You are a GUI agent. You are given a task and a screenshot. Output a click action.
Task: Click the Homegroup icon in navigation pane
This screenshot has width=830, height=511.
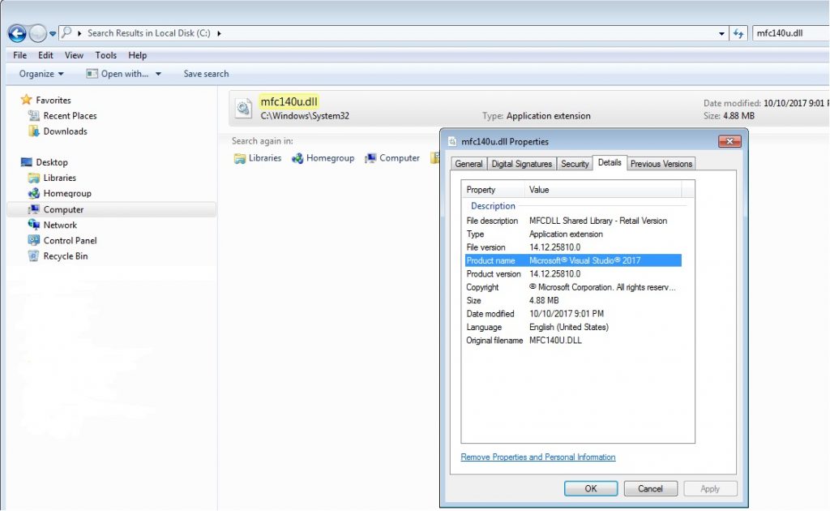click(x=34, y=193)
